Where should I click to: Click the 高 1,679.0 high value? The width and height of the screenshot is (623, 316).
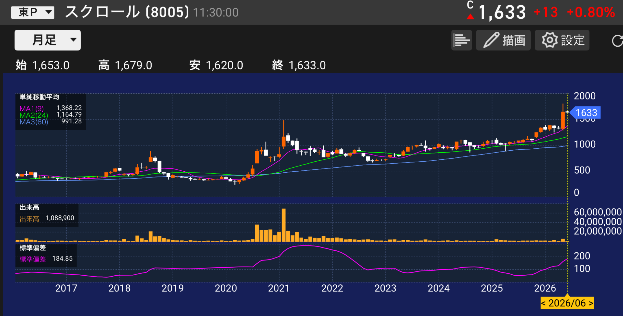coord(125,65)
